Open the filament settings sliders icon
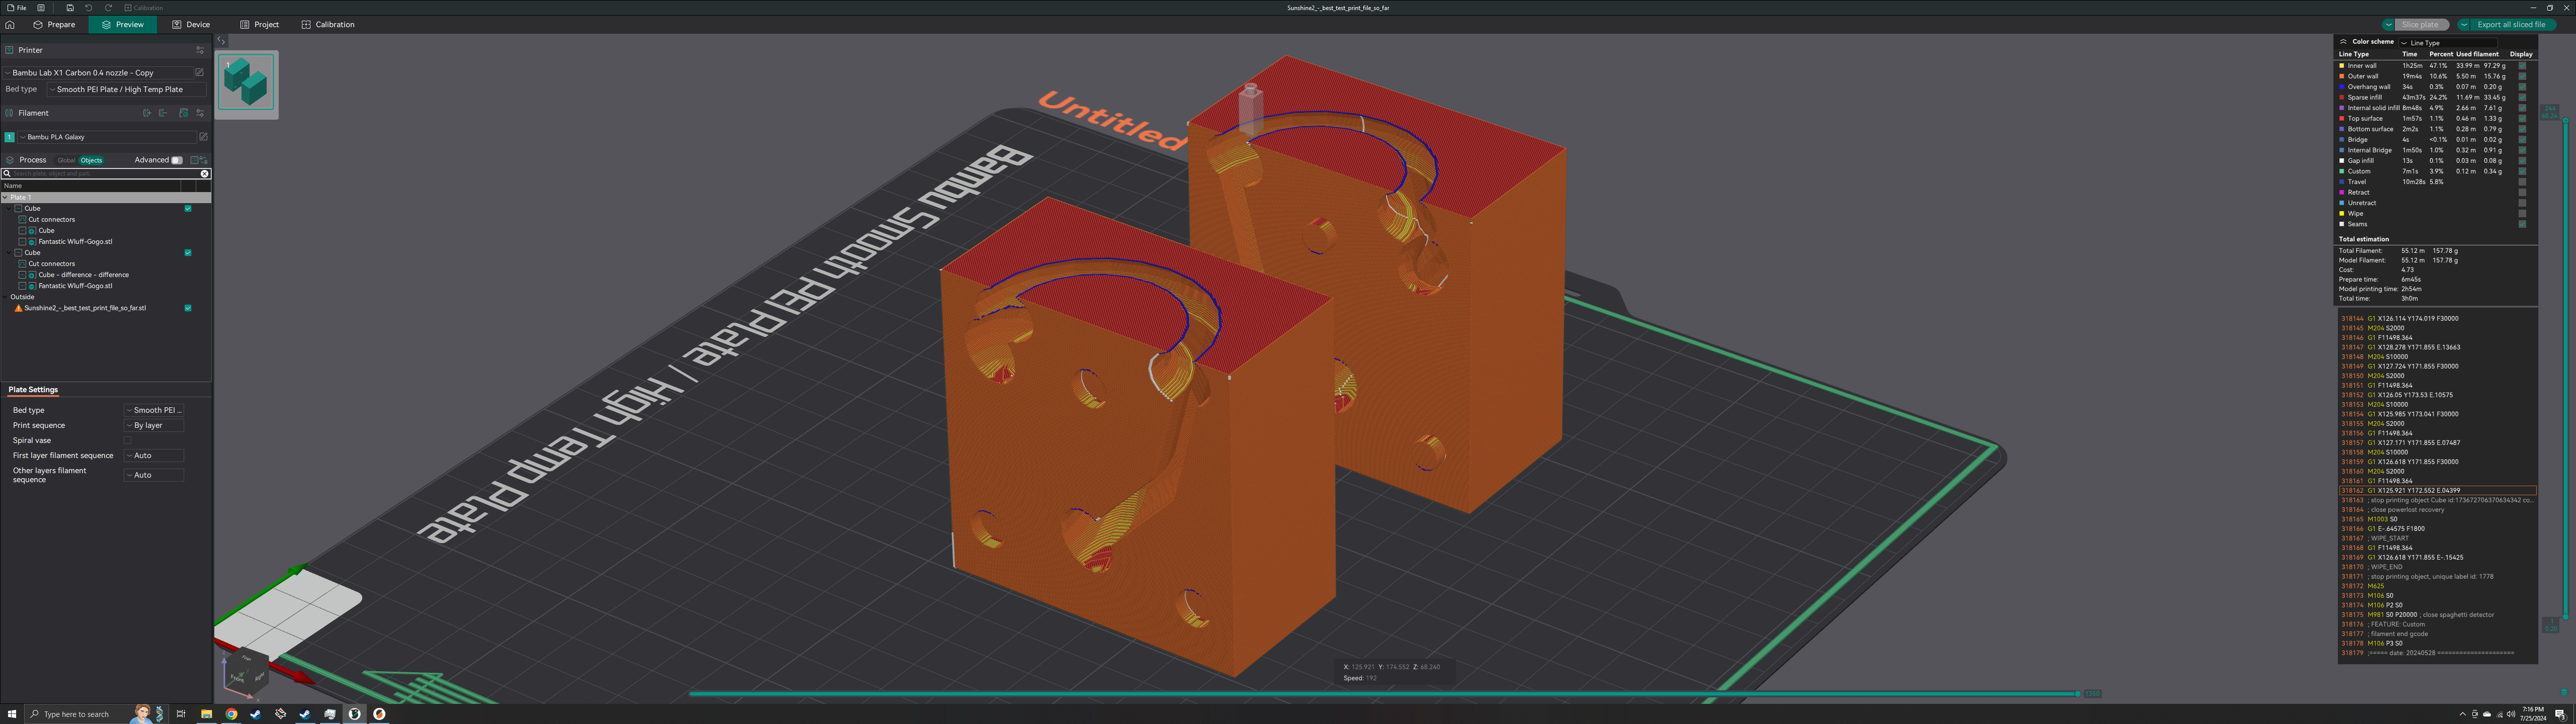Viewport: 2576px width, 724px height. click(x=200, y=113)
